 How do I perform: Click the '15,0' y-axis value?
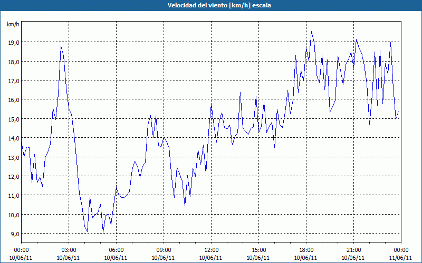13,119
